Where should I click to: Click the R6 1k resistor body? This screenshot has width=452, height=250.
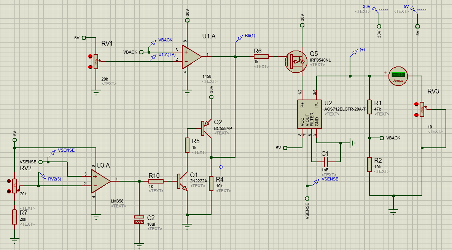261,57
